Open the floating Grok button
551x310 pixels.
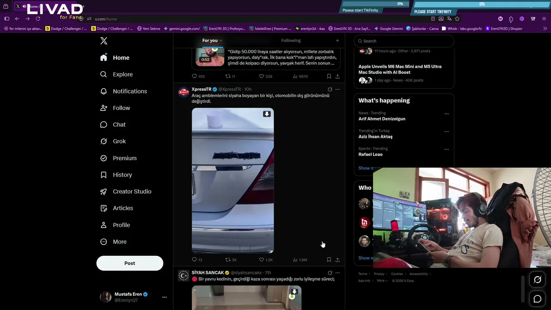click(538, 280)
